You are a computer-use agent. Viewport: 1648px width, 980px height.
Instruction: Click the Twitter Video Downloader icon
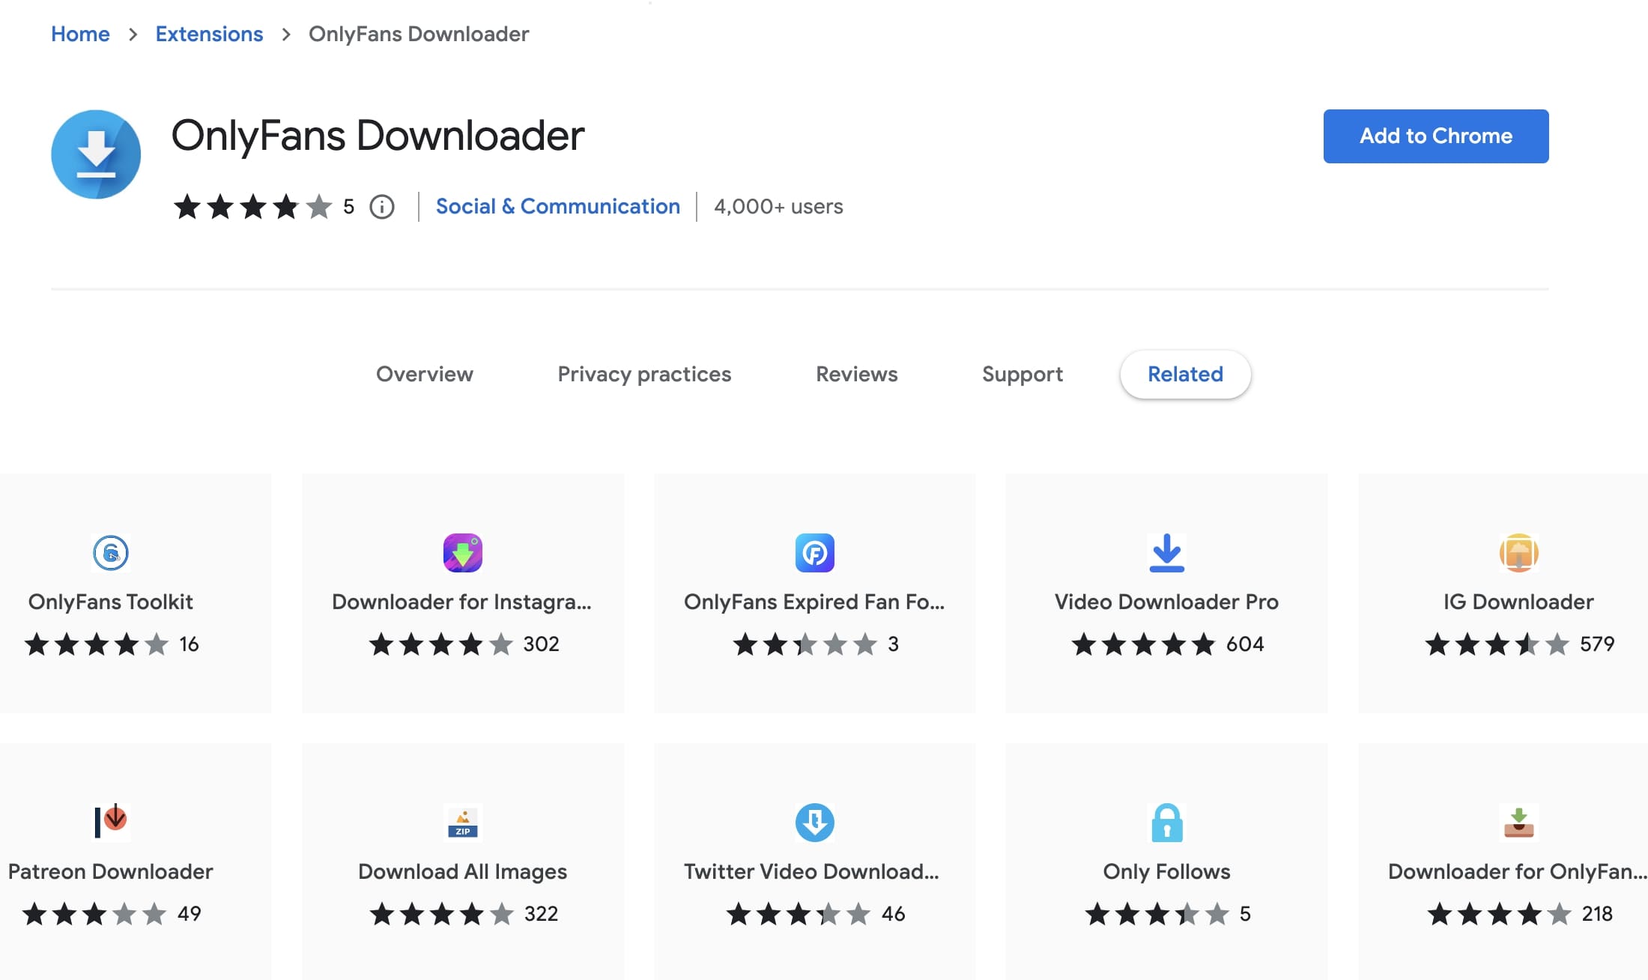coord(814,823)
